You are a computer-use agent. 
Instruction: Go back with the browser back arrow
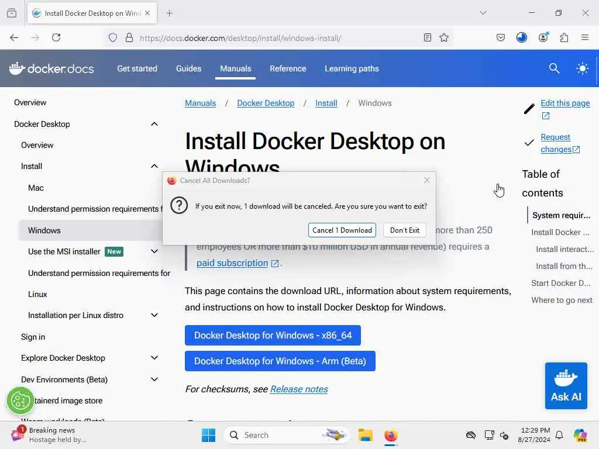click(x=14, y=37)
